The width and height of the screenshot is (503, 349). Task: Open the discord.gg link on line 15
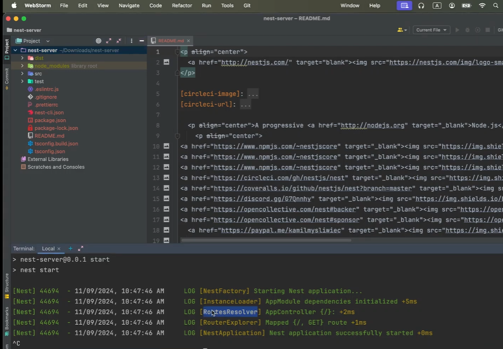coord(263,199)
